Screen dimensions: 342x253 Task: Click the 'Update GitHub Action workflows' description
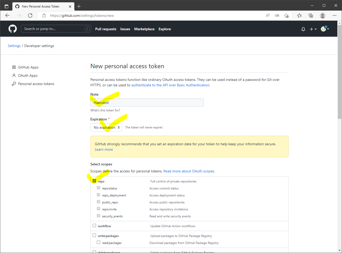(x=173, y=226)
